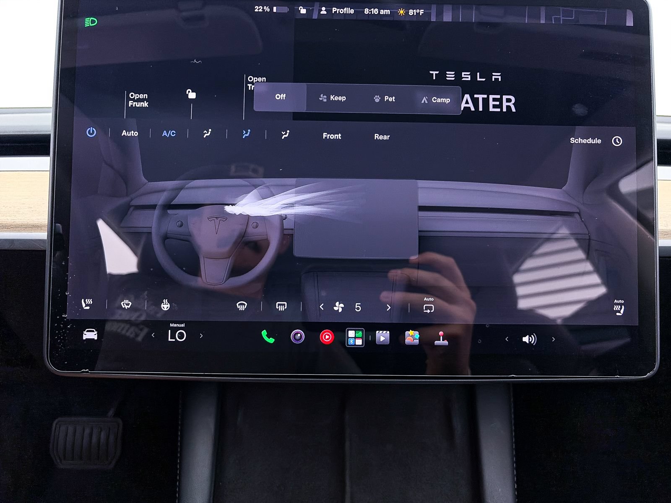Tap Open Frunk
671x503 pixels.
(x=138, y=100)
